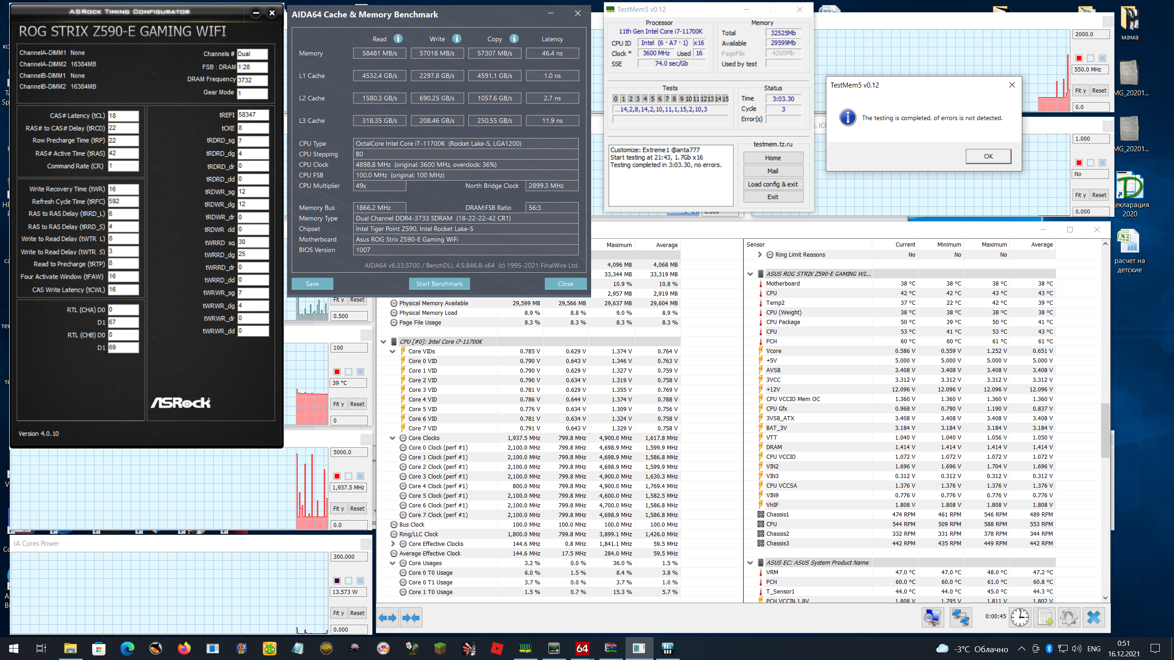Image resolution: width=1174 pixels, height=660 pixels.
Task: Click the Read info icon in AIDA64
Action: click(x=398, y=39)
